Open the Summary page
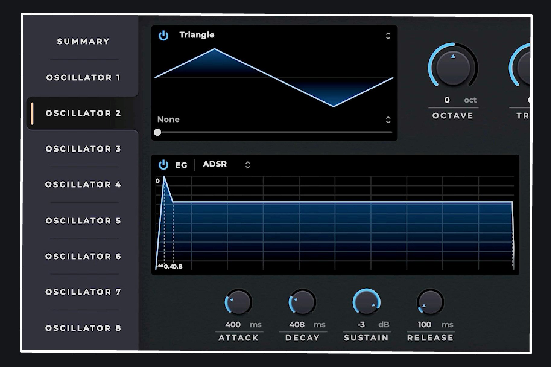551x367 pixels. [83, 42]
